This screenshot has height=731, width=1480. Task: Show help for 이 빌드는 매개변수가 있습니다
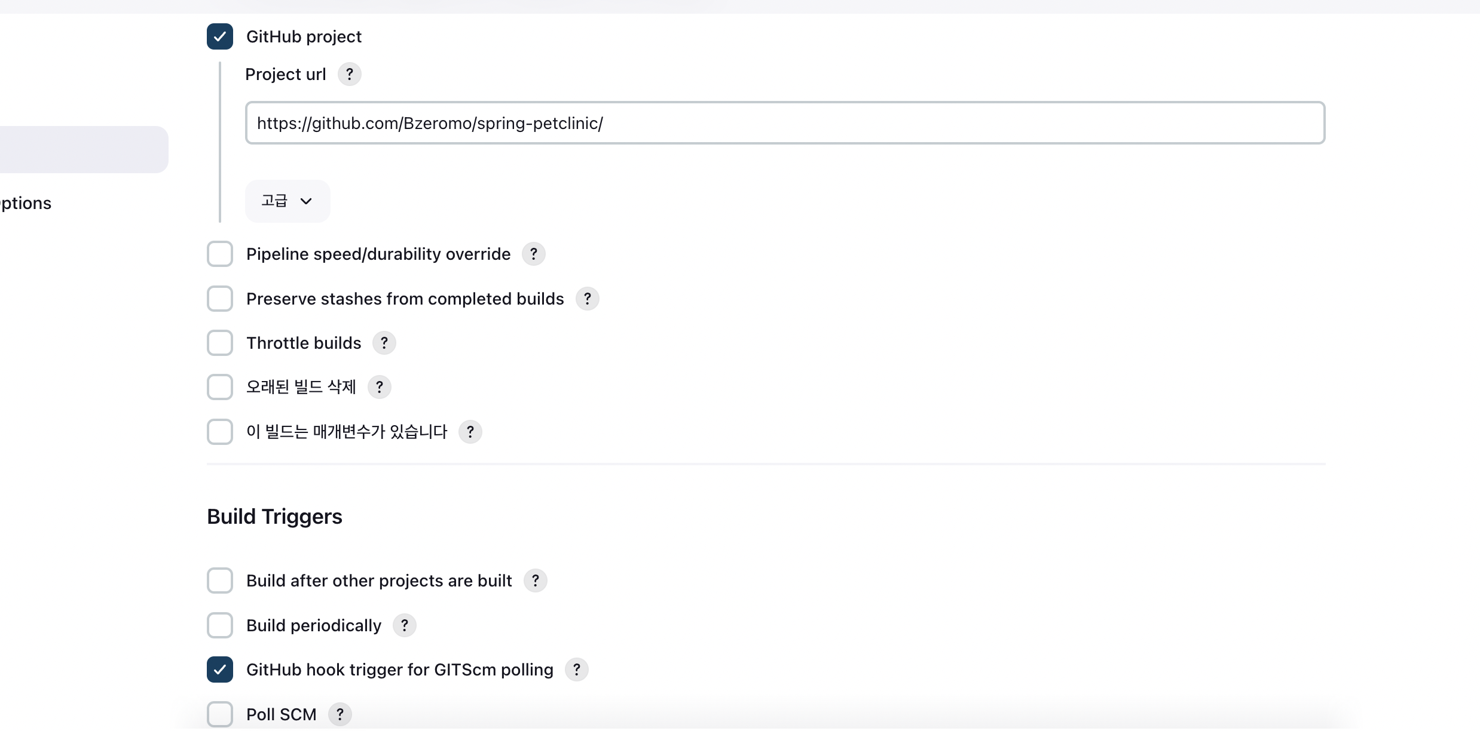[x=470, y=432]
